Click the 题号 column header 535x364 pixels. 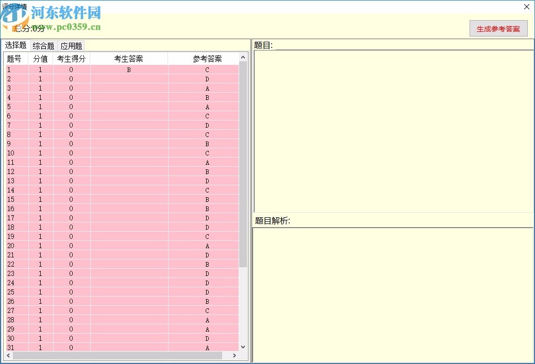click(x=17, y=59)
